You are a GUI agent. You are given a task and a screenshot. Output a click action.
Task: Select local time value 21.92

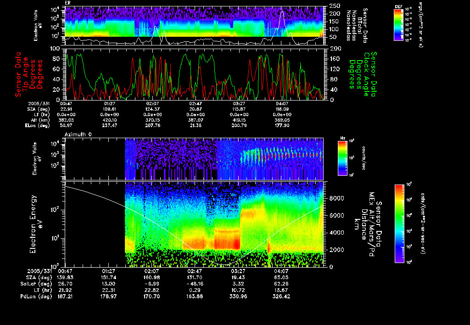(65, 290)
